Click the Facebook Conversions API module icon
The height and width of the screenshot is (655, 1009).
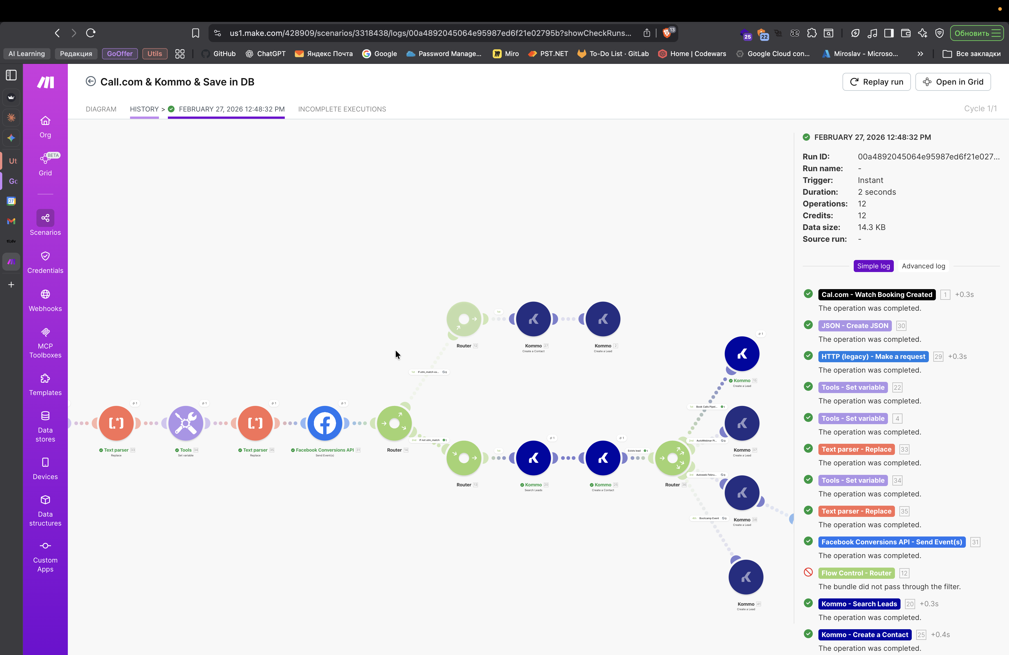pos(324,423)
